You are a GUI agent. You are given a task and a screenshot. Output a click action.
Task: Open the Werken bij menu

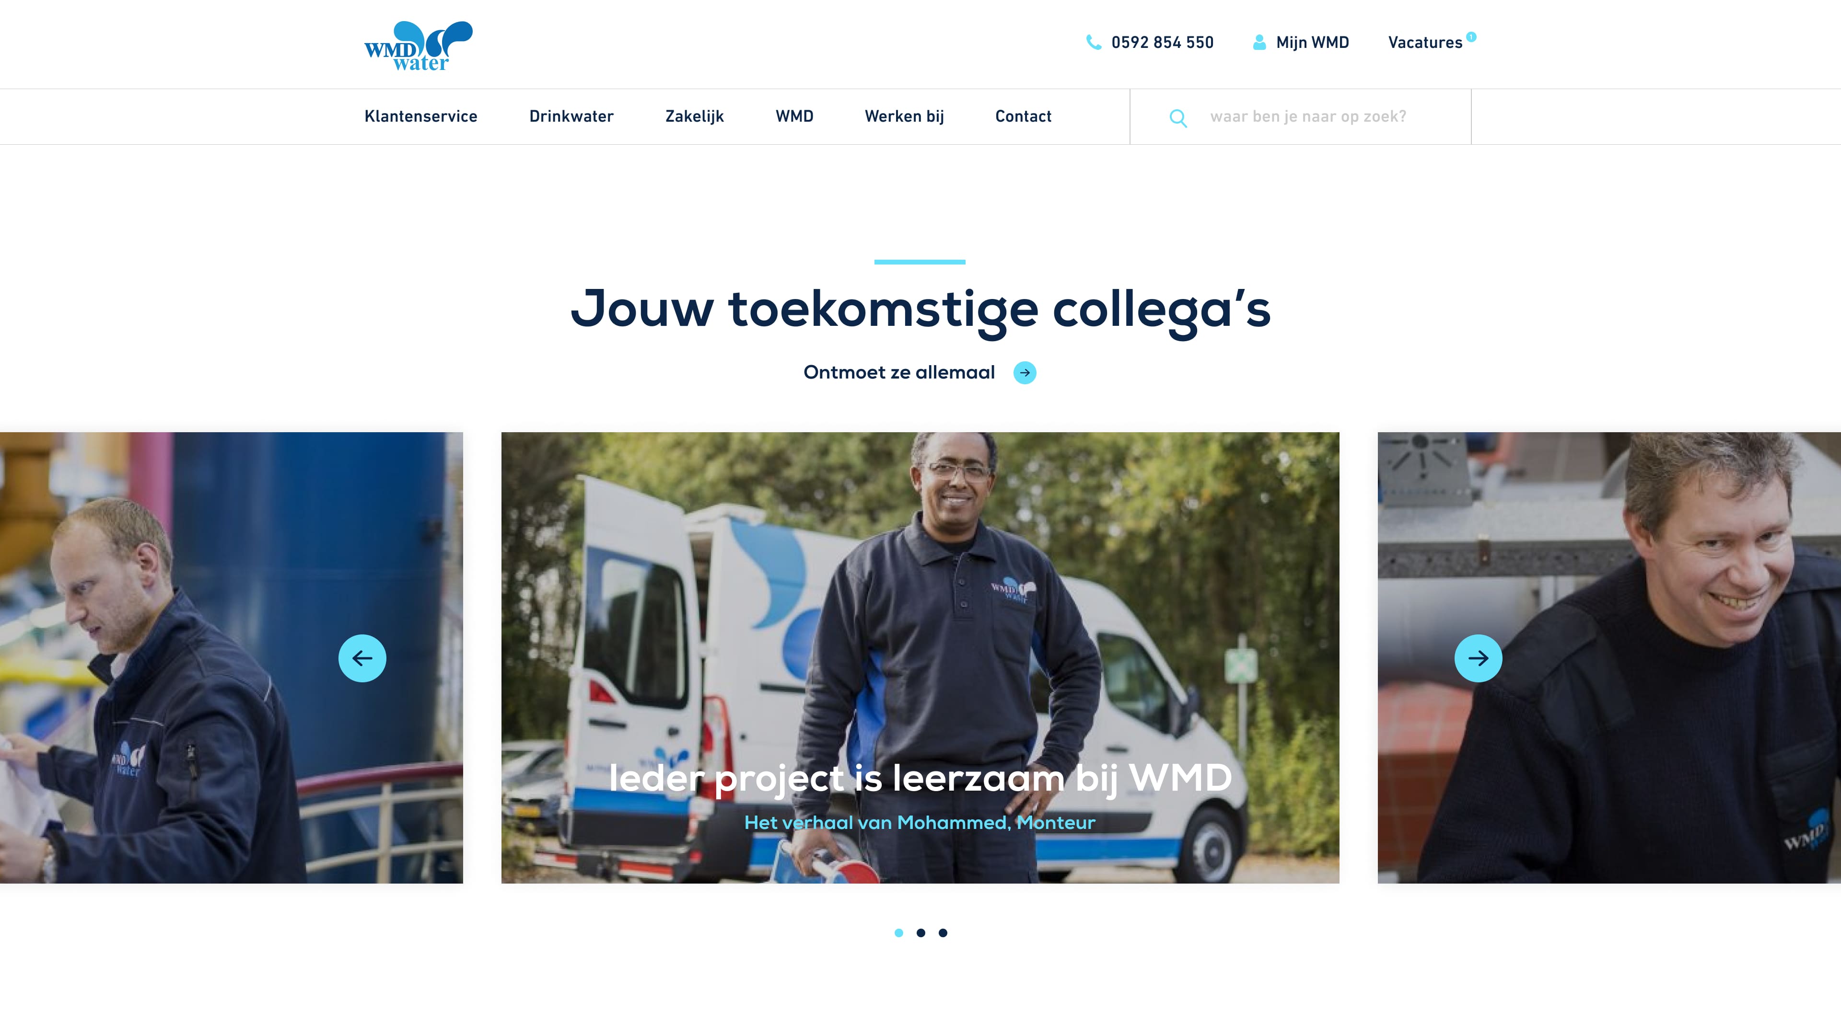904,116
